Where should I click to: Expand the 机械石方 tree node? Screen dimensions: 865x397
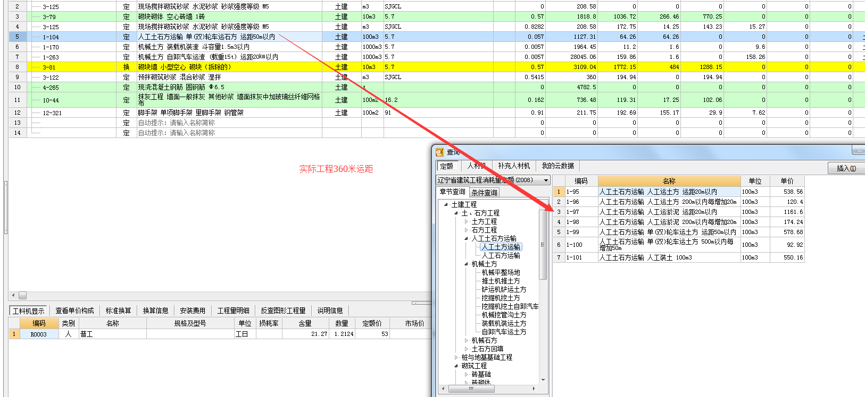(467, 340)
